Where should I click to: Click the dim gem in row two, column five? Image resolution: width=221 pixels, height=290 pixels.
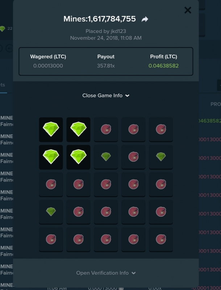(161, 157)
